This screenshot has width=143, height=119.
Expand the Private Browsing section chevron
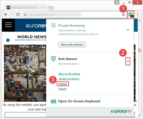coord(128,30)
